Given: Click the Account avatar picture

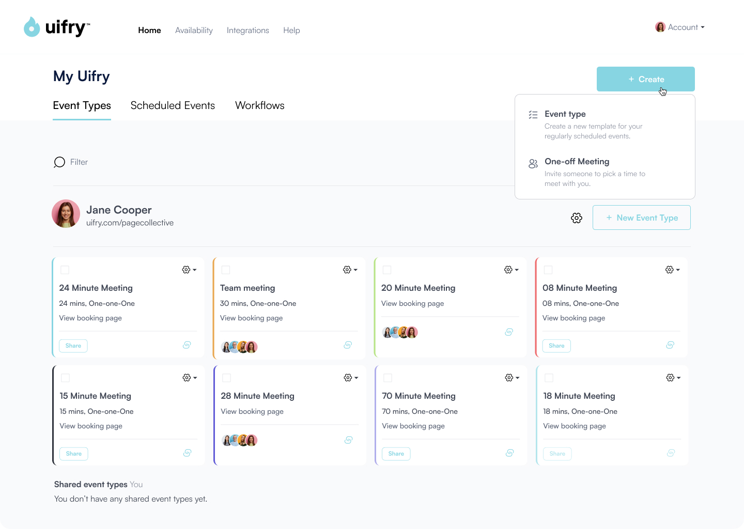Looking at the screenshot, I should point(660,27).
